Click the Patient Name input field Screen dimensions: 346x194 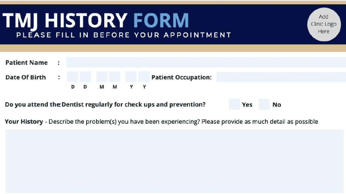[206, 63]
